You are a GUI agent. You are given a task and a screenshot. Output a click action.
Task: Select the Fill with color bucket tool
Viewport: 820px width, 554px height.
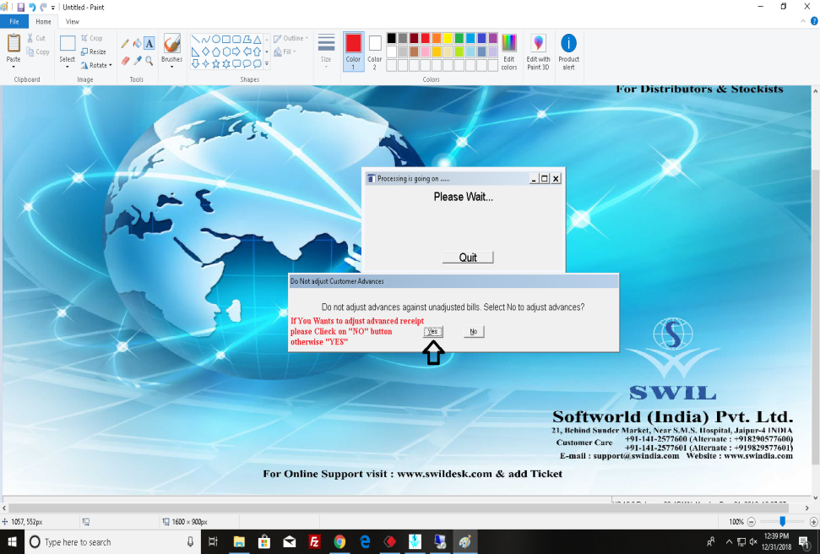[137, 43]
